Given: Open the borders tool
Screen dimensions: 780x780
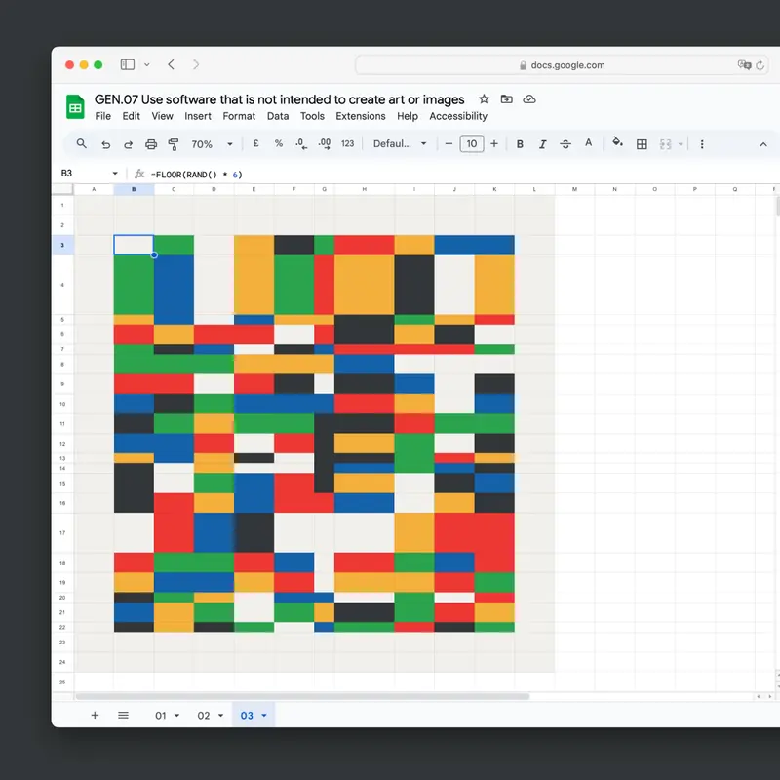Looking at the screenshot, I should pos(642,144).
